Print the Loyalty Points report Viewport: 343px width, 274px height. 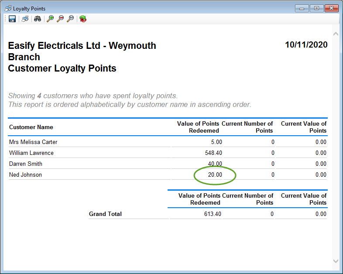pos(25,19)
